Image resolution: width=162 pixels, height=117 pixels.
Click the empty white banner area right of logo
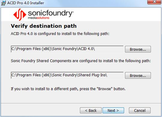[x=117, y=14]
